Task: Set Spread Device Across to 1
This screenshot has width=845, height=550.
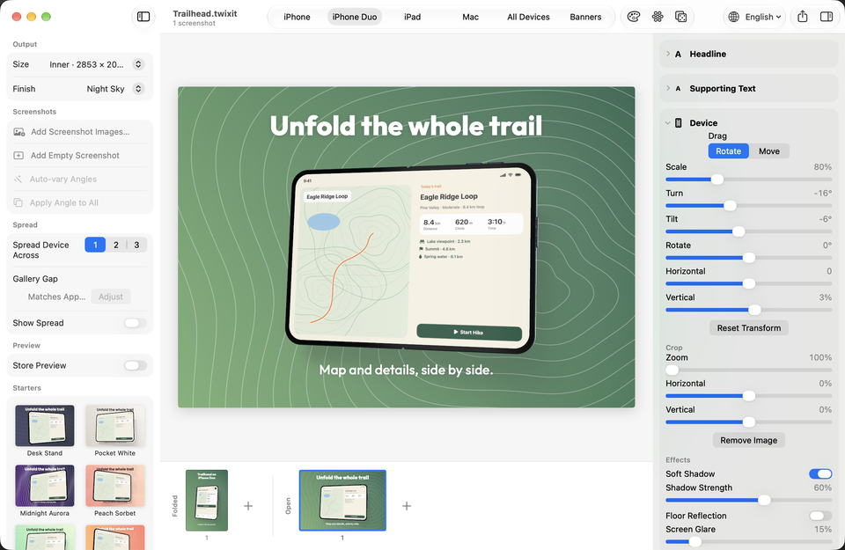Action: [95, 246]
